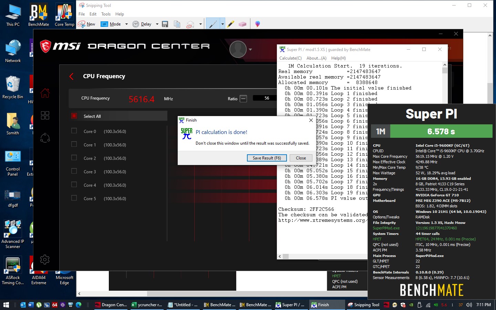Click the Copy icon in Snipping Tool
496x310 pixels.
[177, 24]
